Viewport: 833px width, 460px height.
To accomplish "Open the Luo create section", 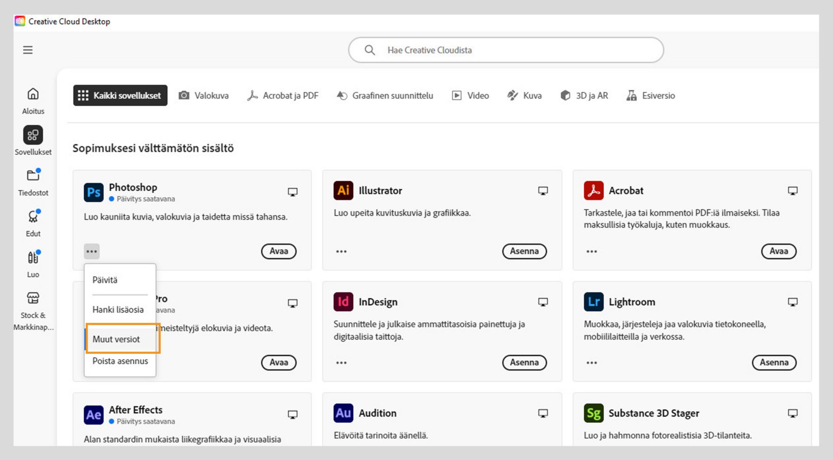I will [33, 264].
